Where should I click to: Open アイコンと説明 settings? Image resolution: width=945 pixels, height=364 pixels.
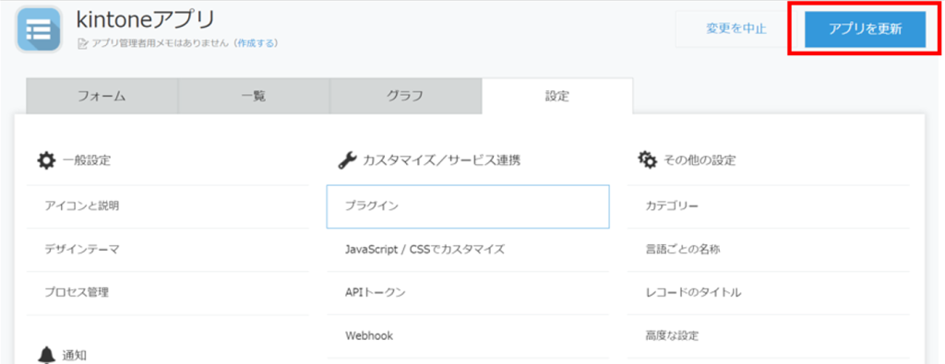(x=168, y=206)
